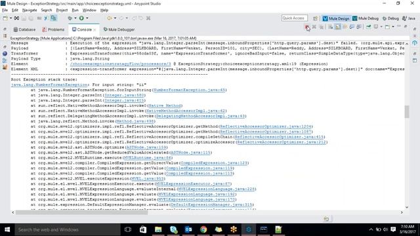
Task: Open the File menu
Action: [x=5, y=10]
